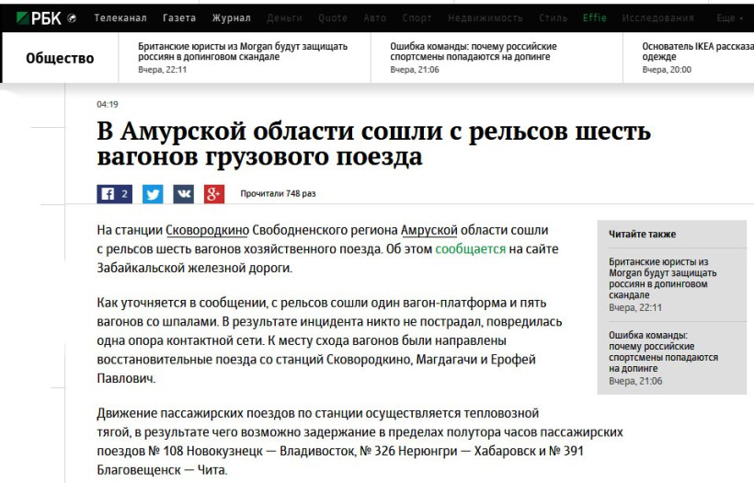The width and height of the screenshot is (754, 483).
Task: Go to the 'Журнал' section
Action: tap(231, 18)
